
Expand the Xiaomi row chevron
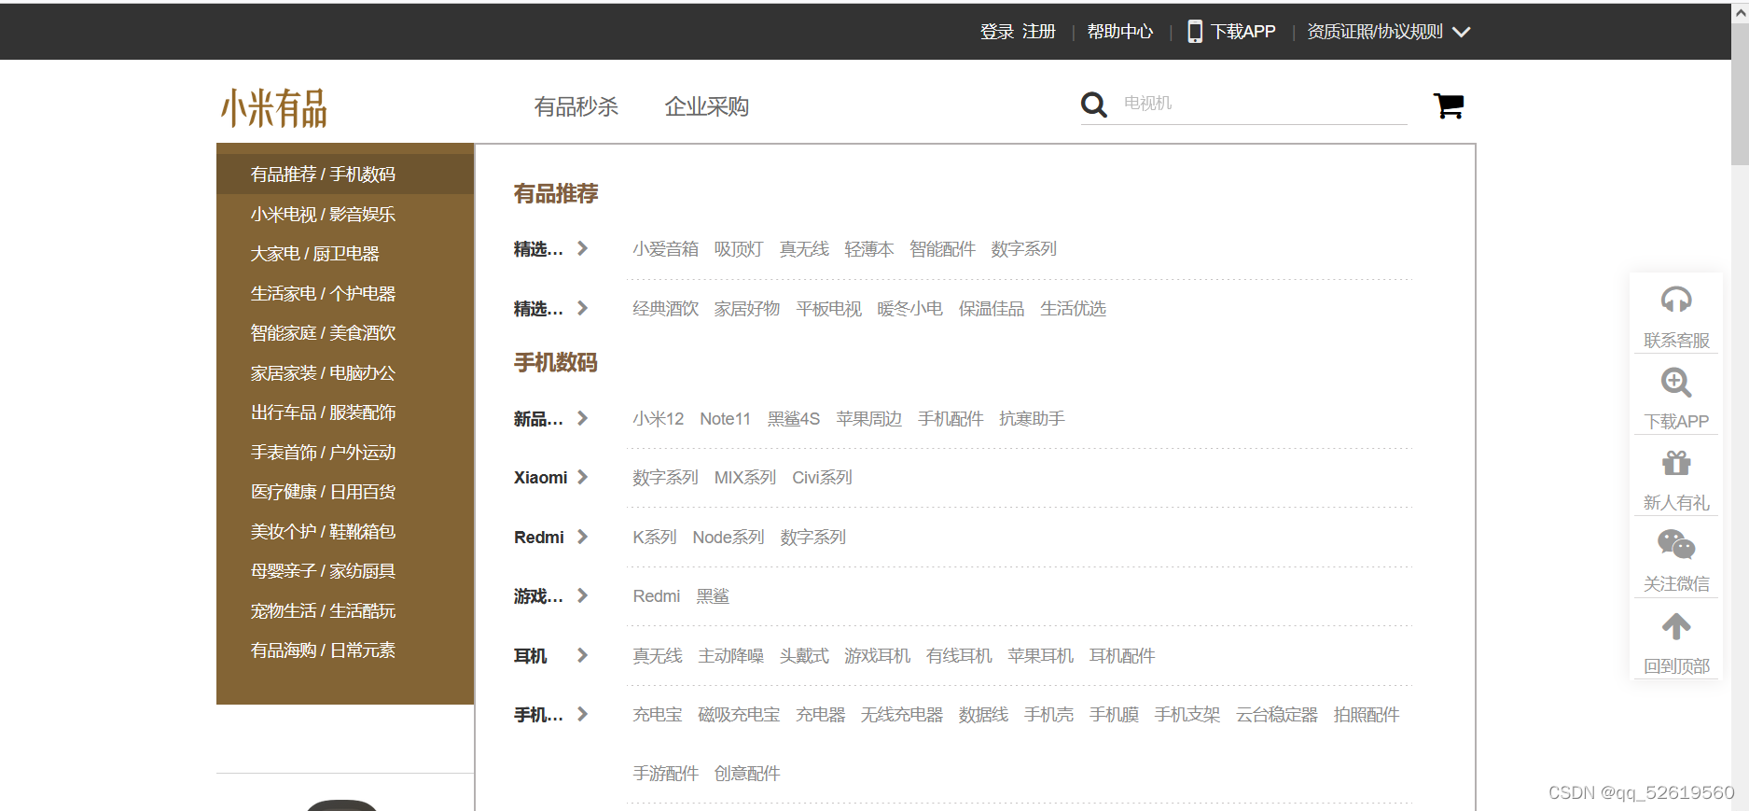582,477
